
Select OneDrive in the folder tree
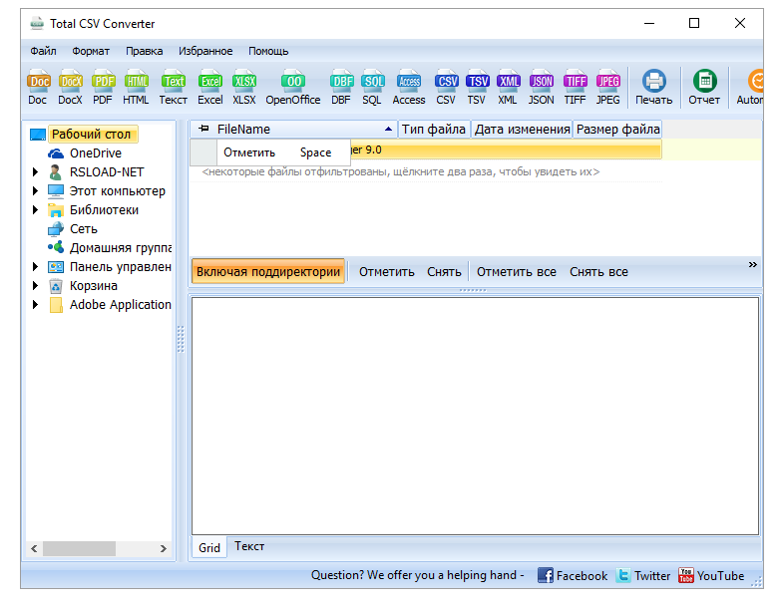(96, 153)
